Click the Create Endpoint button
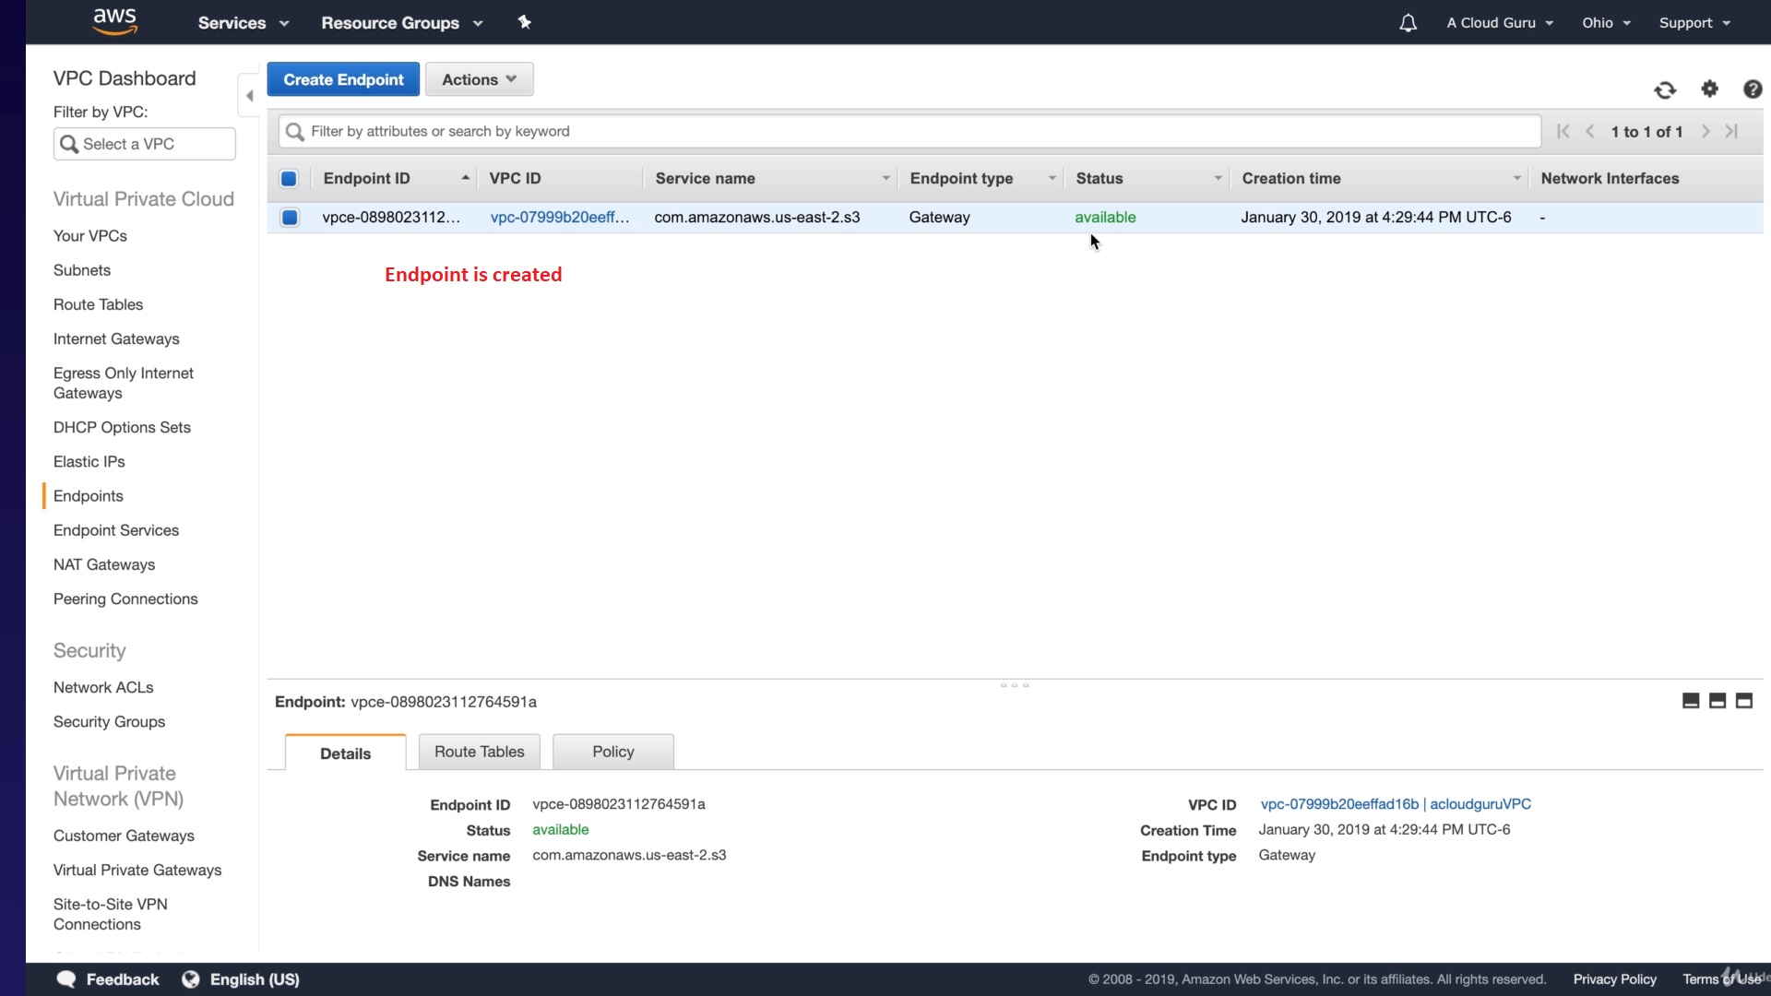 coord(343,79)
